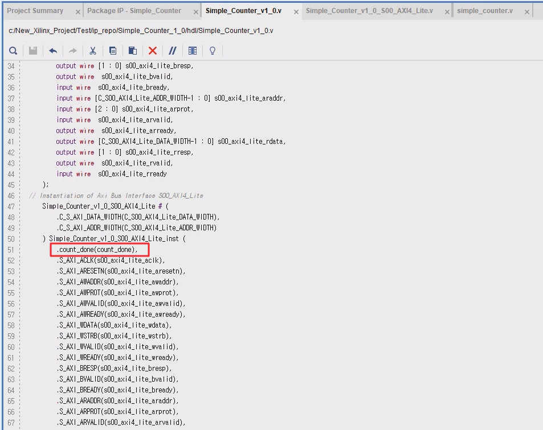The width and height of the screenshot is (543, 430).
Task: Click s00_axi4_lite_arprot input line
Action: click(125, 109)
